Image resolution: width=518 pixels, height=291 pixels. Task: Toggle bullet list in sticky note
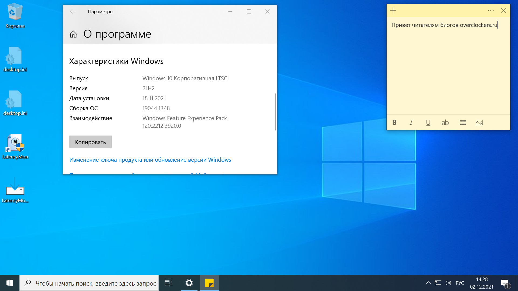[462, 123]
